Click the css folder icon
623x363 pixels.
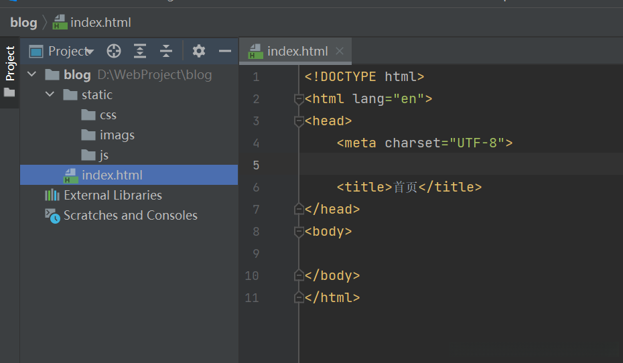coord(88,115)
